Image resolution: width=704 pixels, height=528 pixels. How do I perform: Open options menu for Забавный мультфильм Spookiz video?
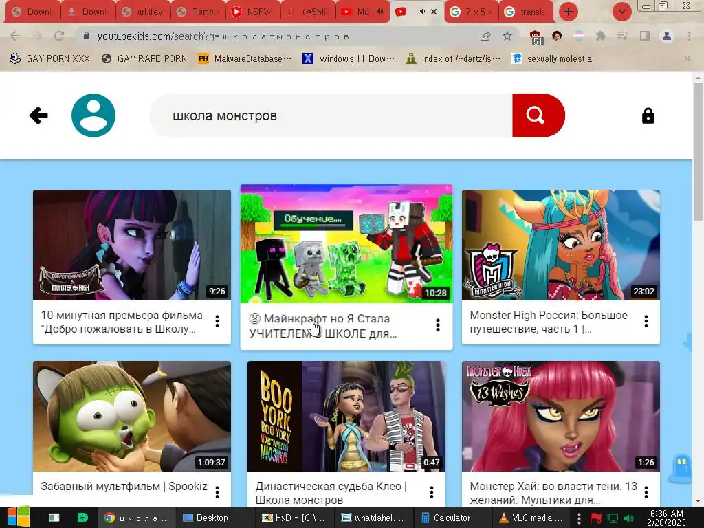[217, 492]
